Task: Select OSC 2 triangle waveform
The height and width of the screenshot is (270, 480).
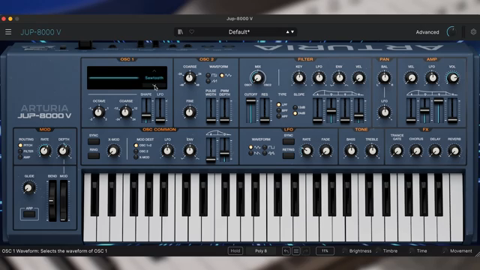Action: pos(222,75)
